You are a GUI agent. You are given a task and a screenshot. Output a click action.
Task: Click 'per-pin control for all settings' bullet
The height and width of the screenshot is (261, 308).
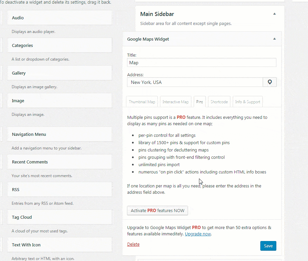pos(167,135)
